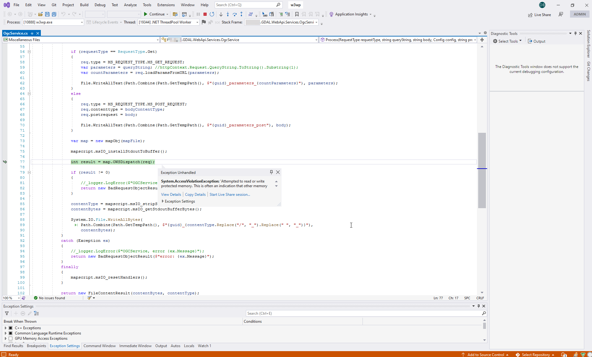Image resolution: width=592 pixels, height=357 pixels.
Task: Click the View Details link
Action: (171, 195)
